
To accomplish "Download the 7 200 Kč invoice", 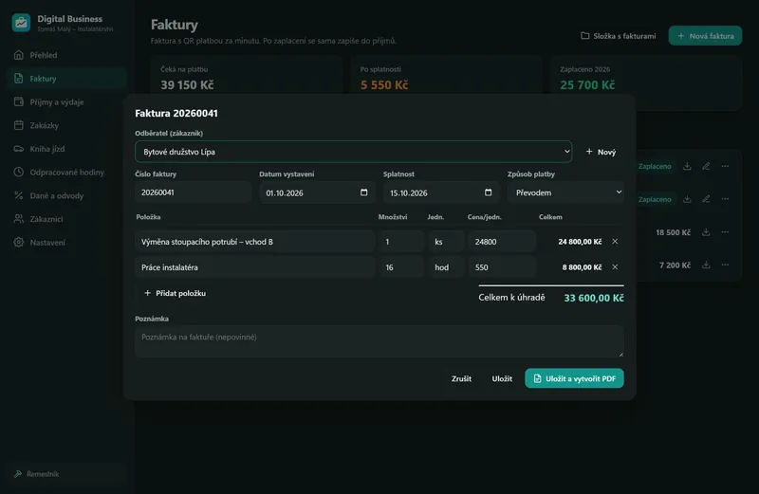I will coord(706,265).
